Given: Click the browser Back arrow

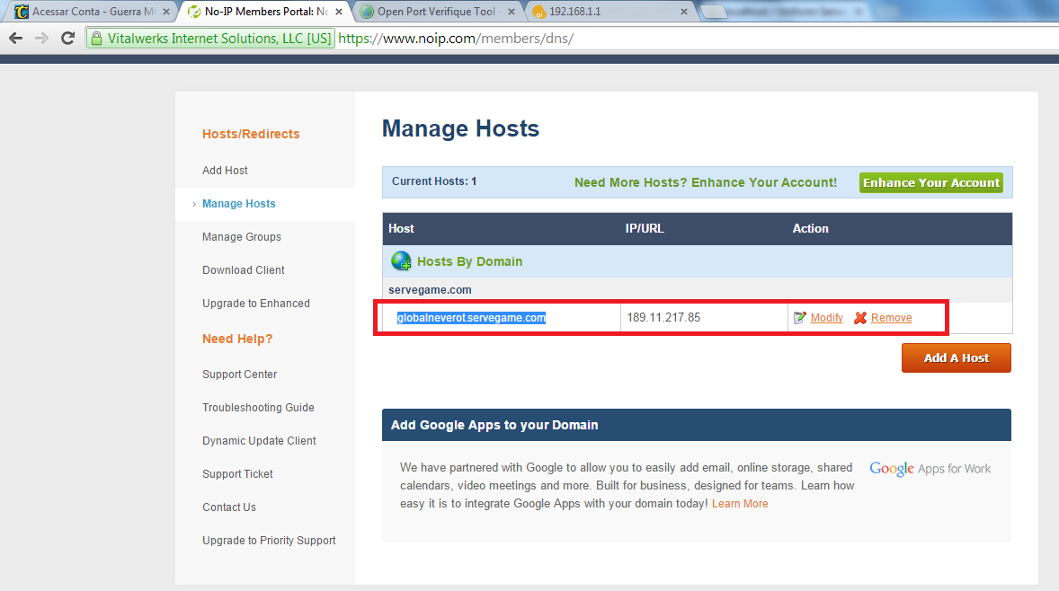Looking at the screenshot, I should 15,39.
